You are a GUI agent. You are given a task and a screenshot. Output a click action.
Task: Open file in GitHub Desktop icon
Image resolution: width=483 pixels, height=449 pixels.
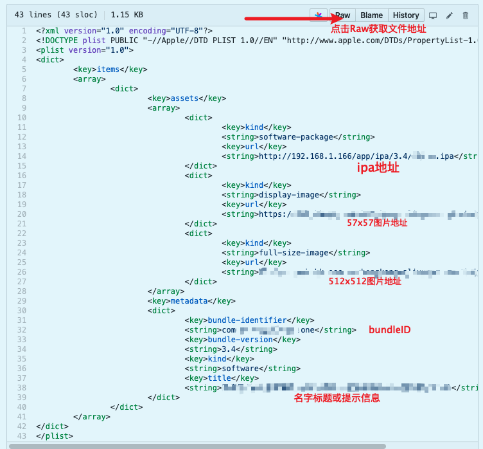click(433, 15)
